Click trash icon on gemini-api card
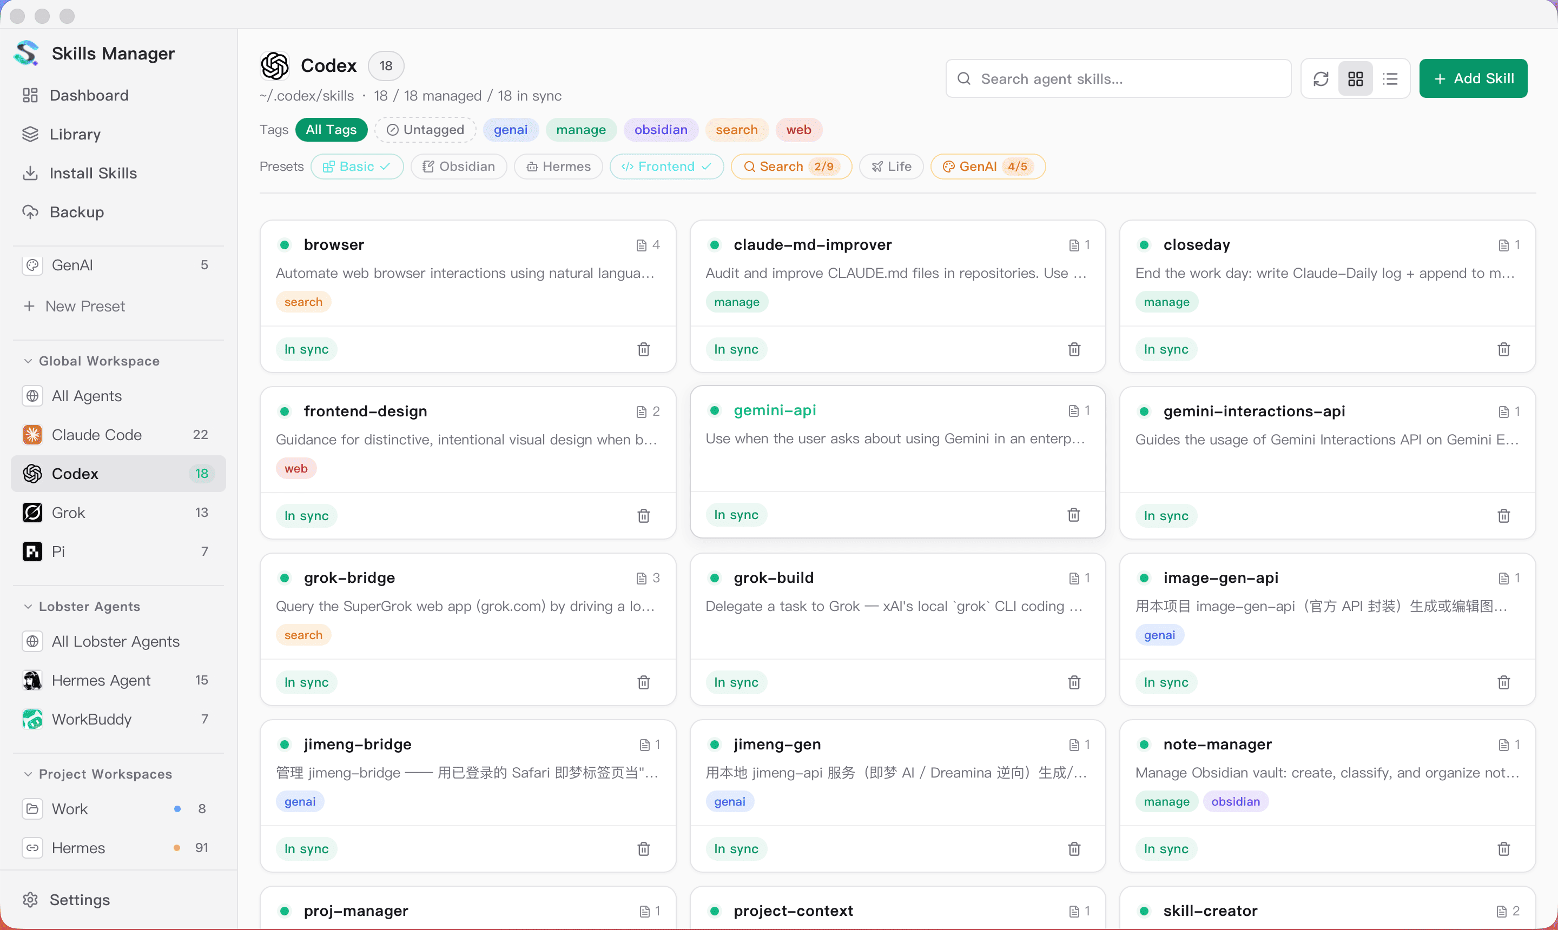 1074,515
